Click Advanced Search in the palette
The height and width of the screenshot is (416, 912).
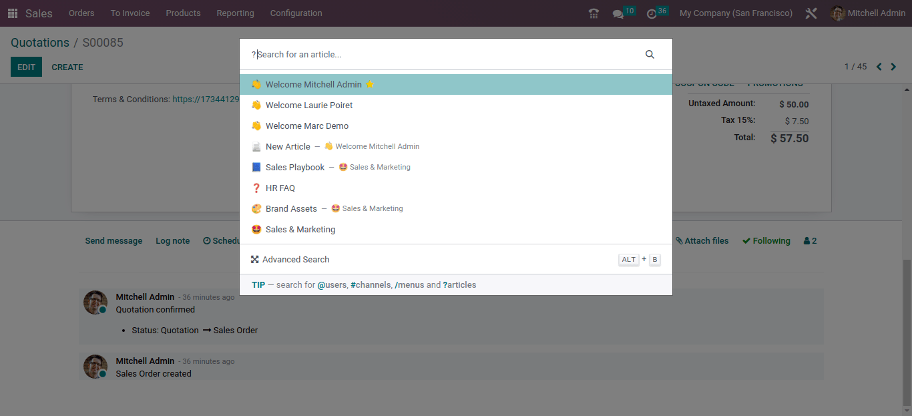pos(295,260)
